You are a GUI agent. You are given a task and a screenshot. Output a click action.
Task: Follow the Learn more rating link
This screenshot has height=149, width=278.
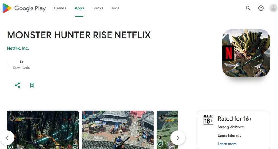pos(227,144)
